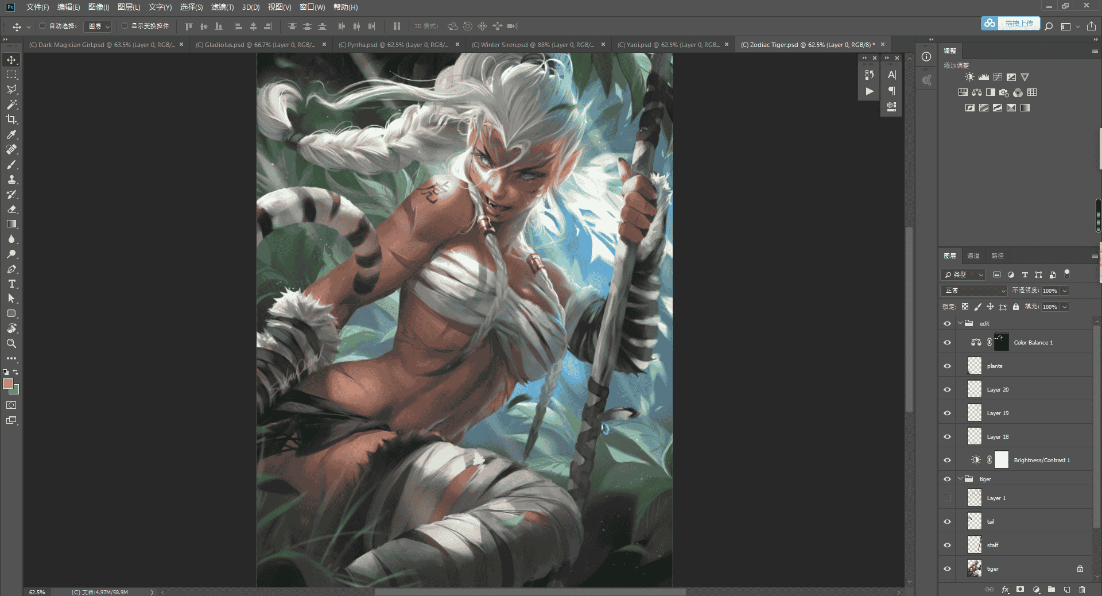1102x596 pixels.
Task: Collapse the tiger layer group
Action: [x=960, y=479]
